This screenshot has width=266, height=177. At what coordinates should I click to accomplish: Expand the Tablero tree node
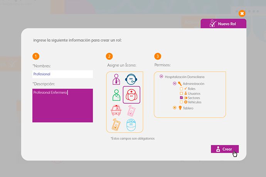(175, 108)
